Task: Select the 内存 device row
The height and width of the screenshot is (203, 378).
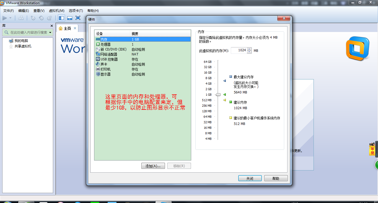Action: pos(143,39)
